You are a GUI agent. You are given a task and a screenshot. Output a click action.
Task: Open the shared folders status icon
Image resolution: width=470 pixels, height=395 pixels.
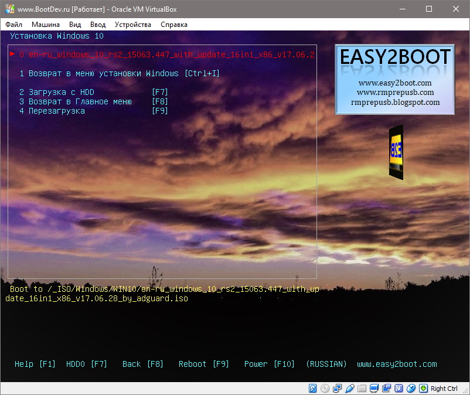(x=362, y=389)
